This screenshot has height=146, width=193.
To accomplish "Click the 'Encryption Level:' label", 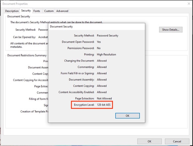I will (x=84, y=105).
